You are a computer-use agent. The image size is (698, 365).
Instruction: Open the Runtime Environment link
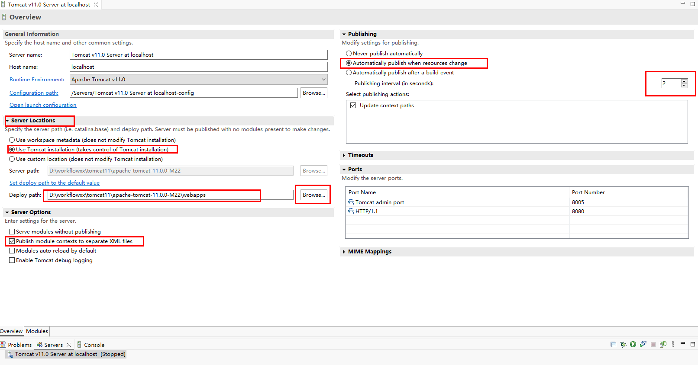(37, 80)
